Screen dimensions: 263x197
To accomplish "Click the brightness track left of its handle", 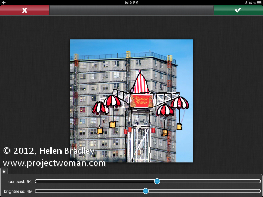I will point(89,191).
